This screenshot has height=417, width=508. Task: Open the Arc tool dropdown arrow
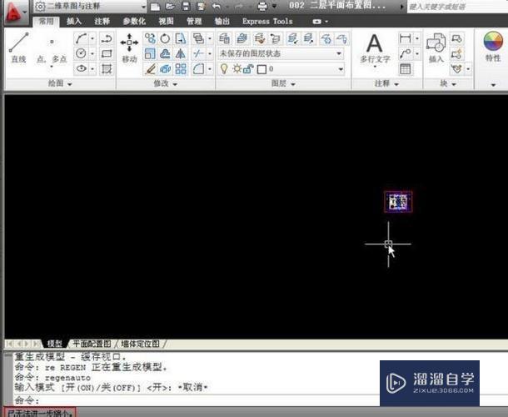point(92,38)
